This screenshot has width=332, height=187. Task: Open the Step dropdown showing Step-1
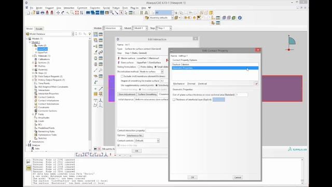164,28
